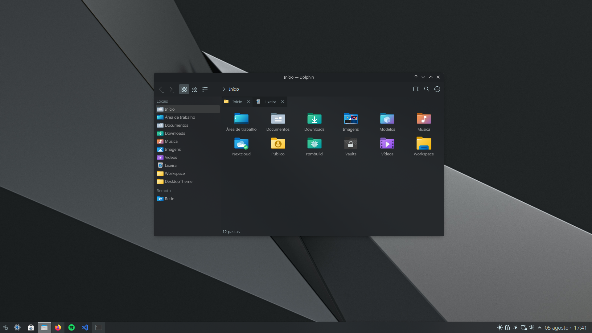The height and width of the screenshot is (333, 592).
Task: Toggle split view in Dolphin toolbar
Action: pyautogui.click(x=416, y=89)
